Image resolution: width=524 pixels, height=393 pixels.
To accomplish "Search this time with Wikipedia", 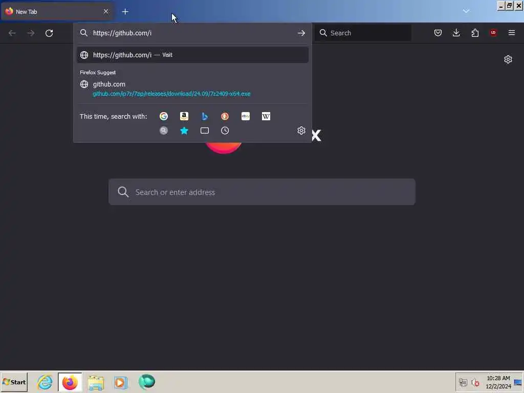I will [266, 116].
